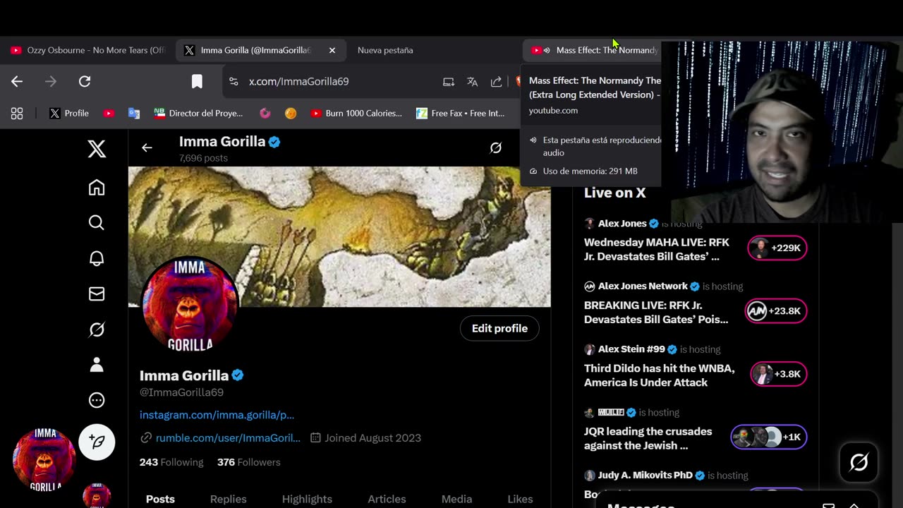Open Messages envelope icon in sidebar
Viewport: 903px width, 508px height.
tap(97, 294)
